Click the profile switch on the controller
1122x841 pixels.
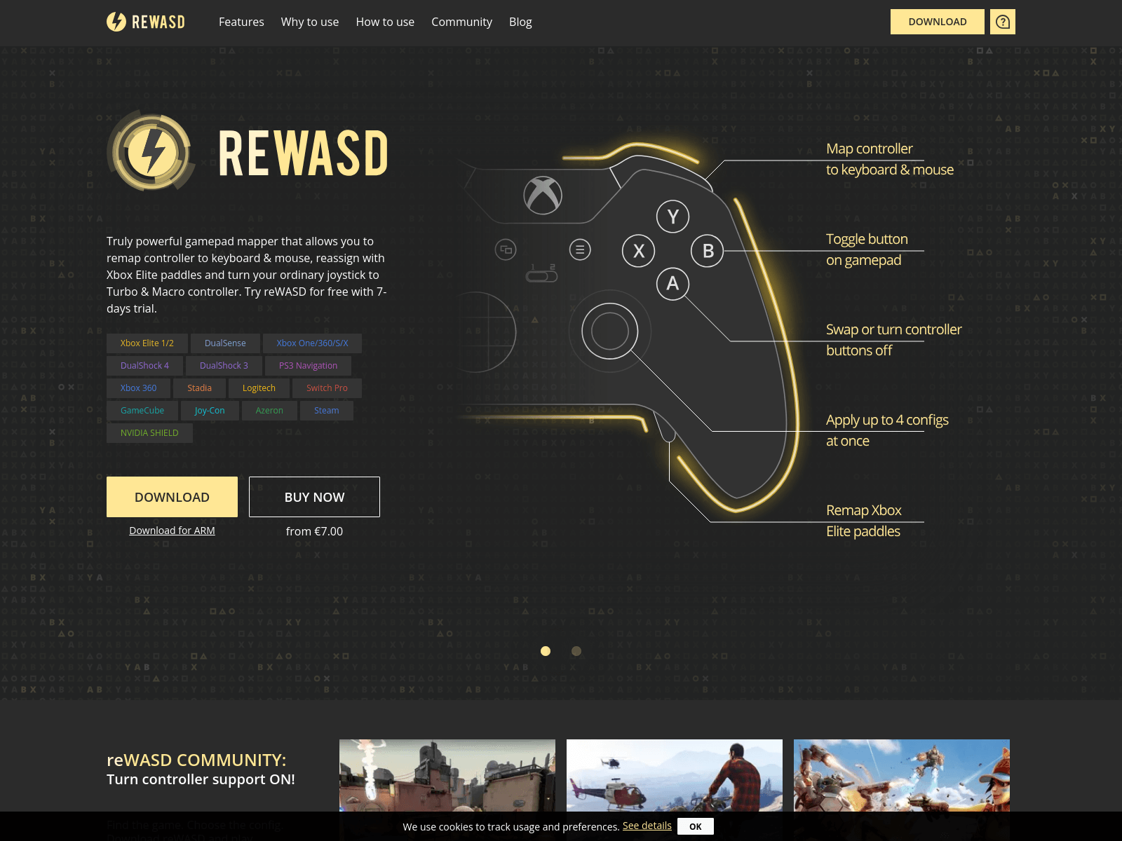(541, 276)
